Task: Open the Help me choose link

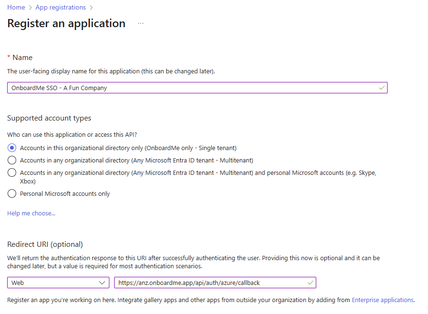Action: [x=31, y=213]
